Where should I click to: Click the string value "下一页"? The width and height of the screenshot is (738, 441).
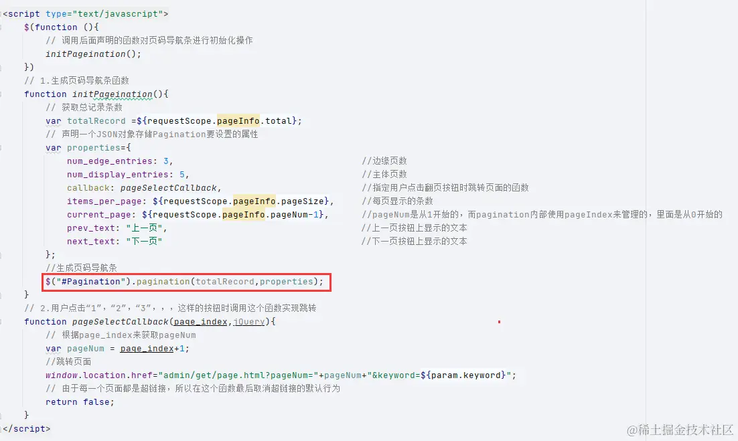coord(144,241)
